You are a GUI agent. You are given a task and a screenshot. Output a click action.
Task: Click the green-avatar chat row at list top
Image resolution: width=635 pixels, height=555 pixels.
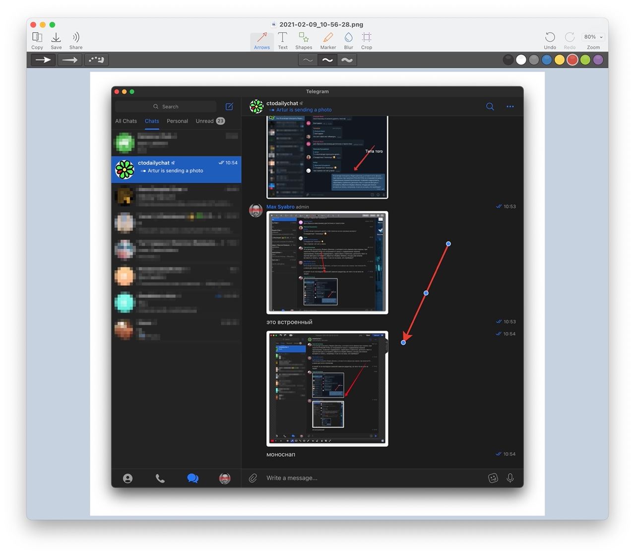pyautogui.click(x=177, y=143)
